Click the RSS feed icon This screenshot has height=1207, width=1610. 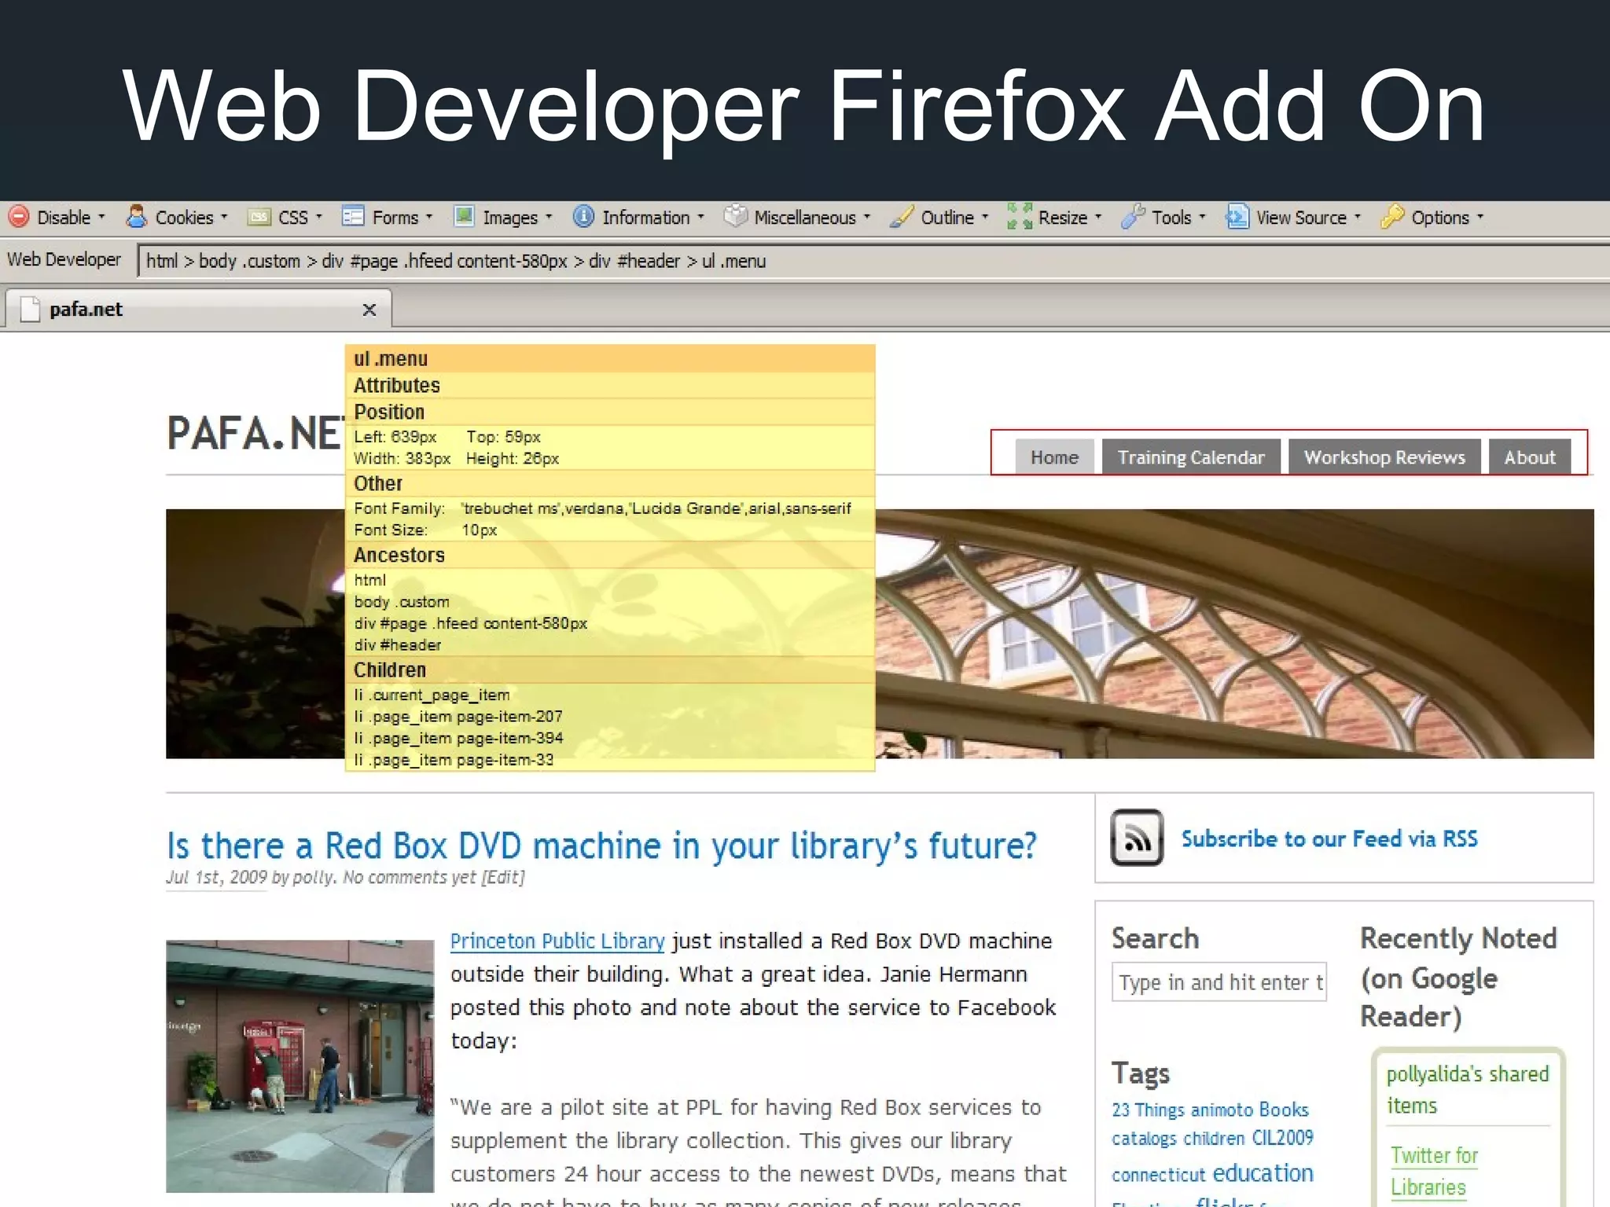coord(1137,838)
